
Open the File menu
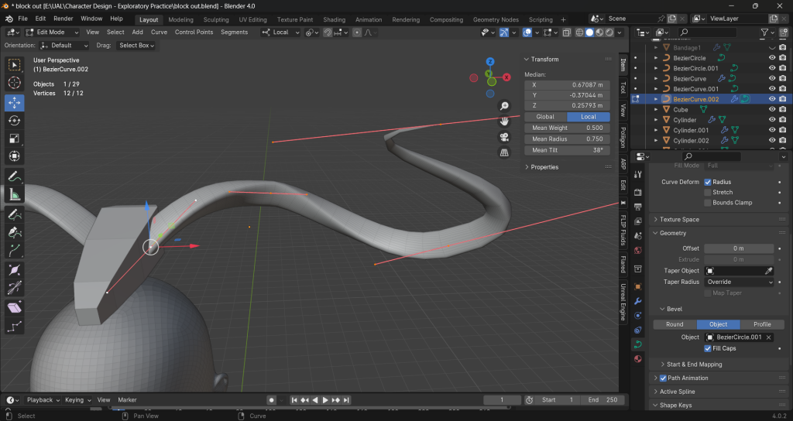(22, 19)
